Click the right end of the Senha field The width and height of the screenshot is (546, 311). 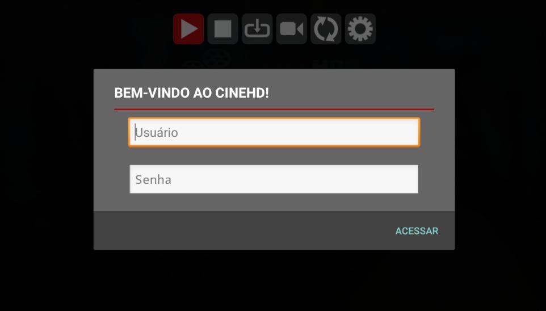(x=410, y=179)
